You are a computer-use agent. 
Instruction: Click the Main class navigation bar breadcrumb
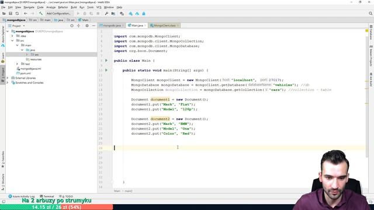(x=84, y=20)
